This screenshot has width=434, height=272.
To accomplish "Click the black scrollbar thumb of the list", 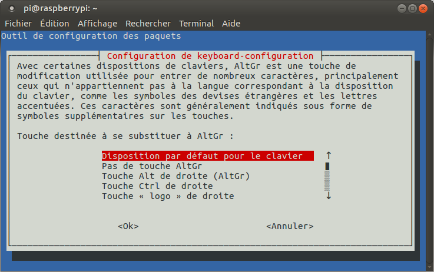I will (327, 166).
